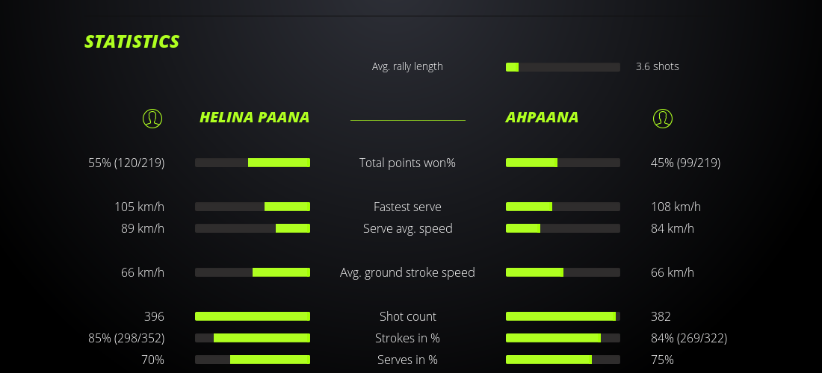Click the 108 km/h fastest serve value
Viewport: 822px width, 373px height.
click(x=676, y=207)
